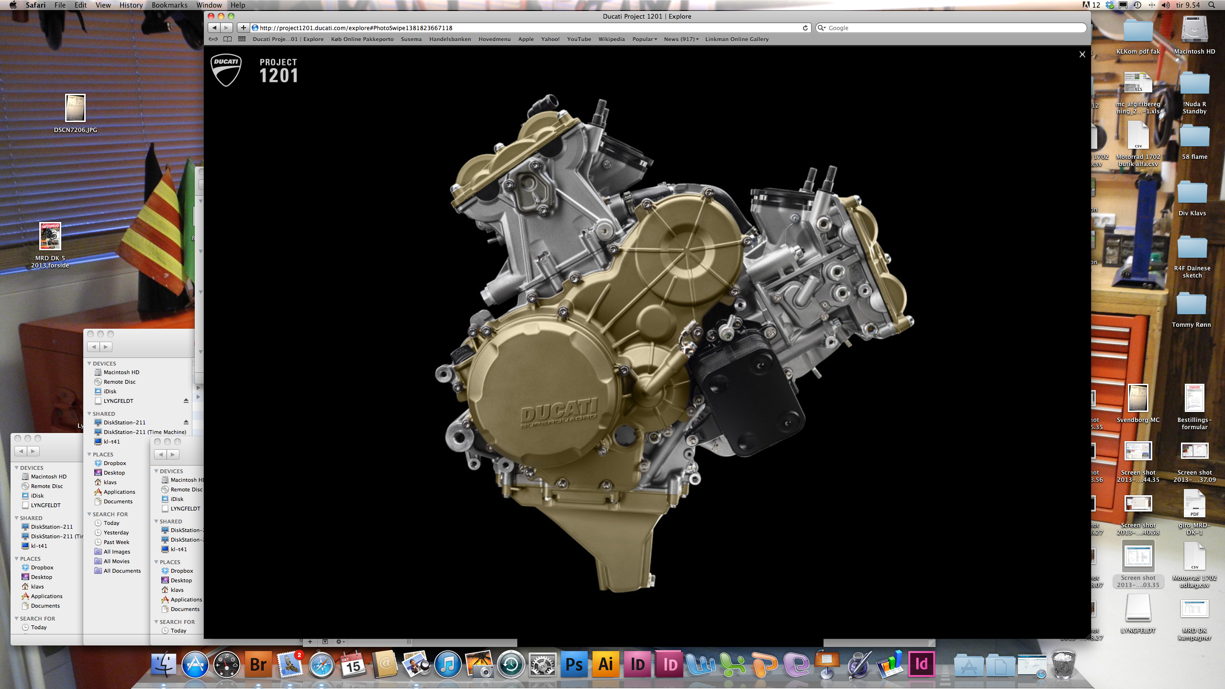Launch Photoshop from the Dock
This screenshot has width=1225, height=689.
574,664
